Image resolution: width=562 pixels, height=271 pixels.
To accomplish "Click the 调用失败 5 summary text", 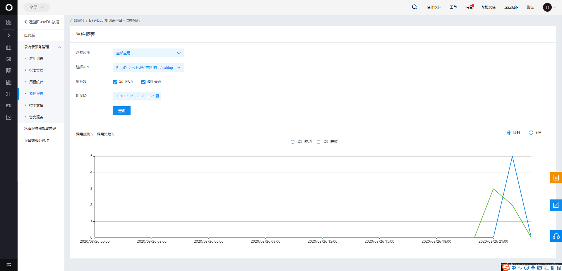I will coord(105,134).
